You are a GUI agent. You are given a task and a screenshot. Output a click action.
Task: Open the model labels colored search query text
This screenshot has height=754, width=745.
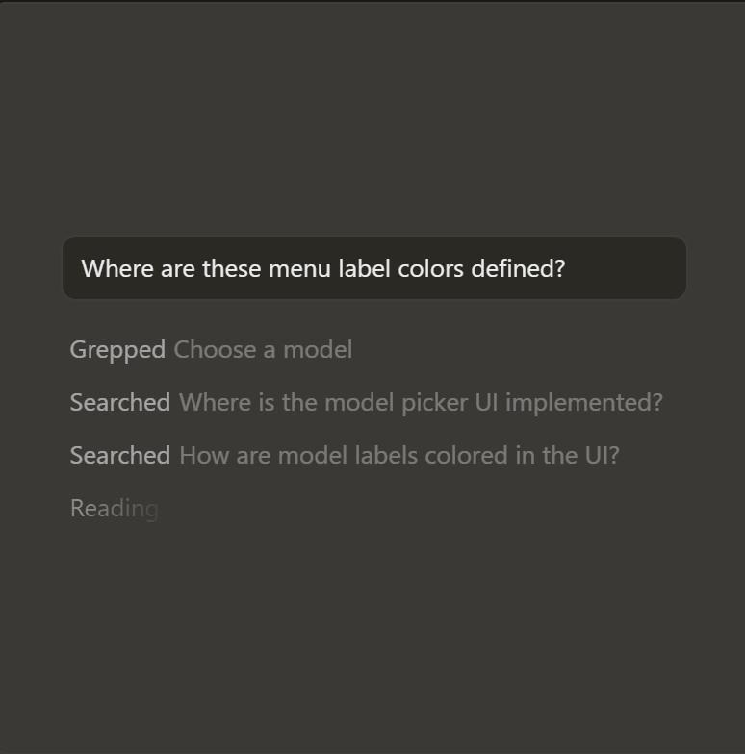(398, 455)
